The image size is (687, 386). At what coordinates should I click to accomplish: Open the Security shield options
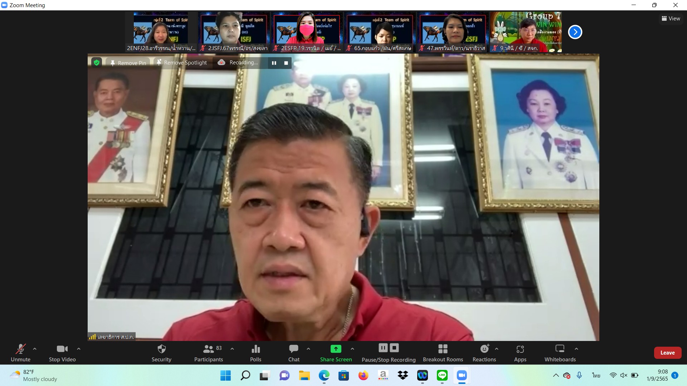(161, 352)
